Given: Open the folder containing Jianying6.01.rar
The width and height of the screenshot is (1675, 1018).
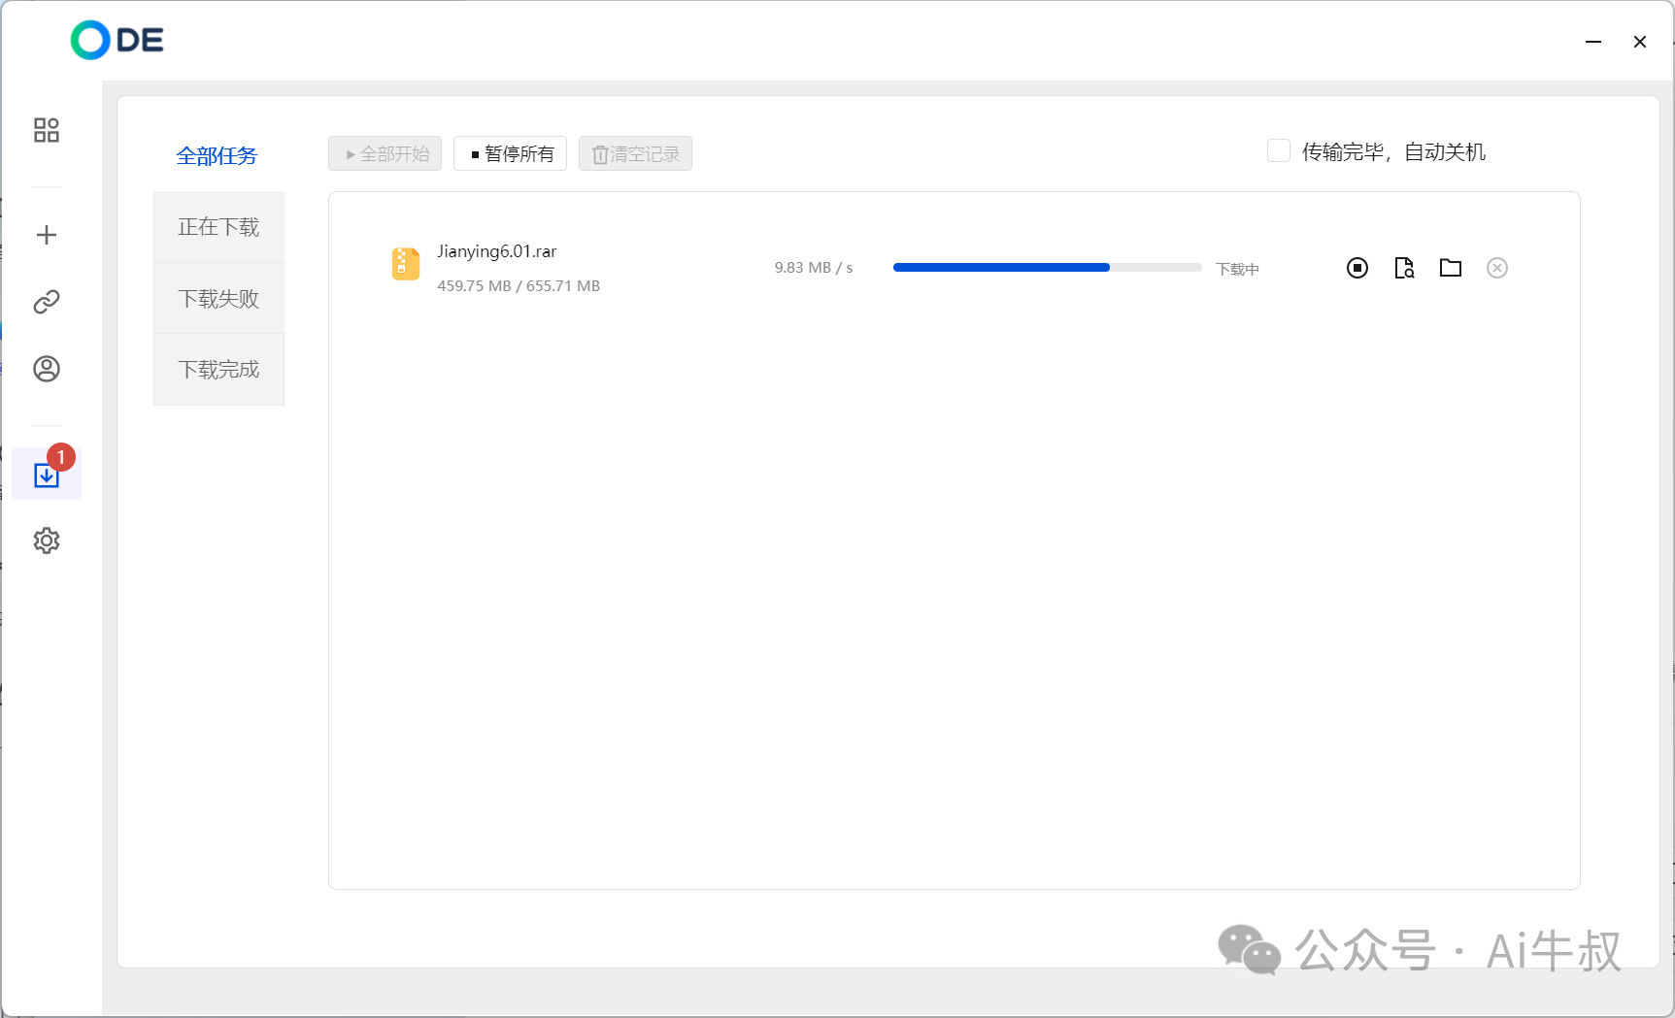Looking at the screenshot, I should [1450, 268].
